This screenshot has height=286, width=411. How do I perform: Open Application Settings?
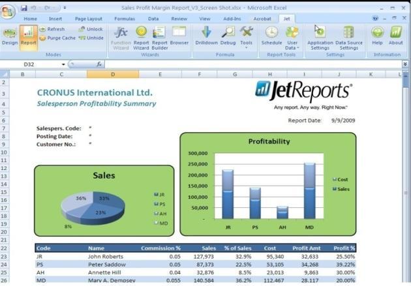click(x=320, y=38)
